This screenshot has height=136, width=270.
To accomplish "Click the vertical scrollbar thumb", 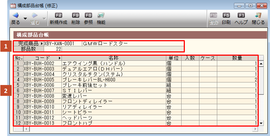I will coord(261,80).
